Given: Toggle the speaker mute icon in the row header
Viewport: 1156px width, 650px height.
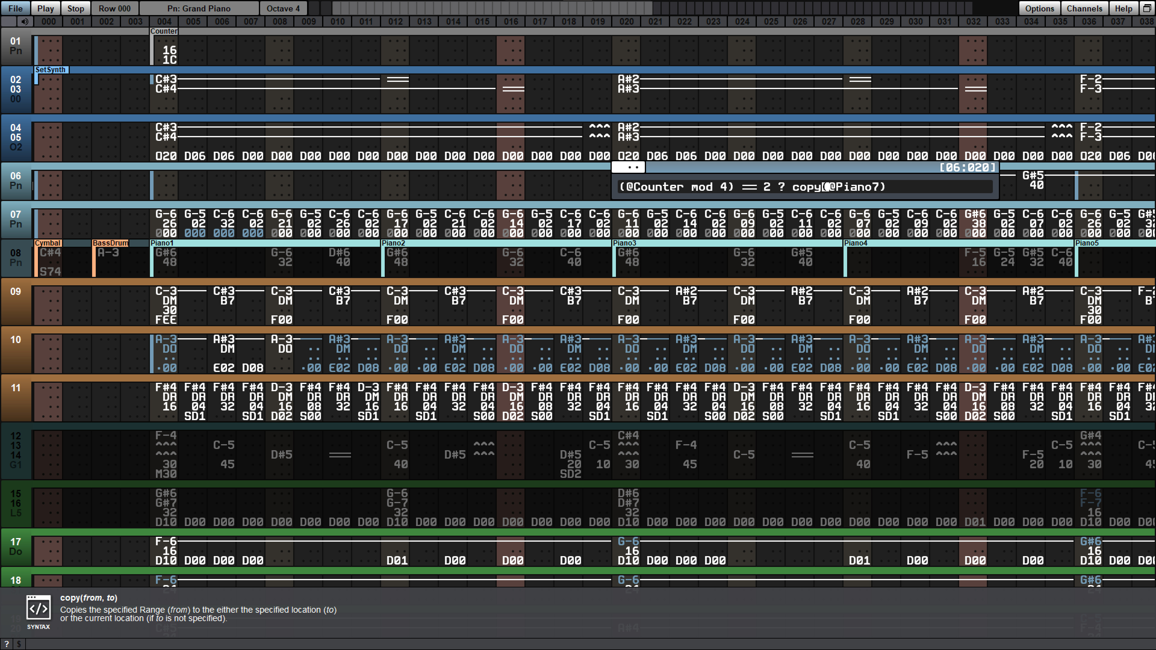Looking at the screenshot, I should click(25, 21).
